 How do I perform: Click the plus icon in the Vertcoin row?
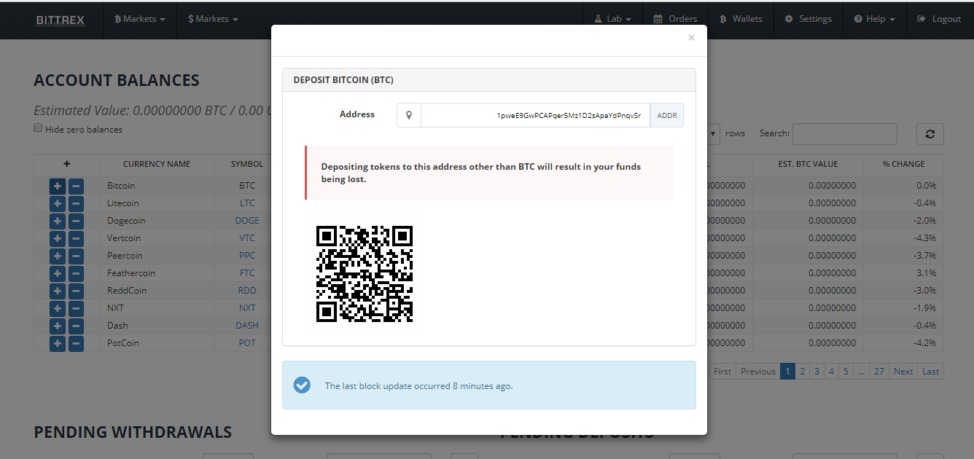pyautogui.click(x=58, y=238)
